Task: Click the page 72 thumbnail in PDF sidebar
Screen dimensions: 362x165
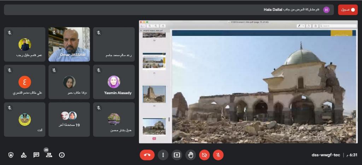Action: coord(154,94)
